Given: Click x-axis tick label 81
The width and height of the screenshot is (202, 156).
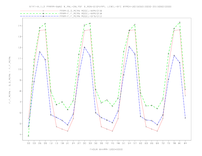Looking at the screenshot, I should point(180,143).
